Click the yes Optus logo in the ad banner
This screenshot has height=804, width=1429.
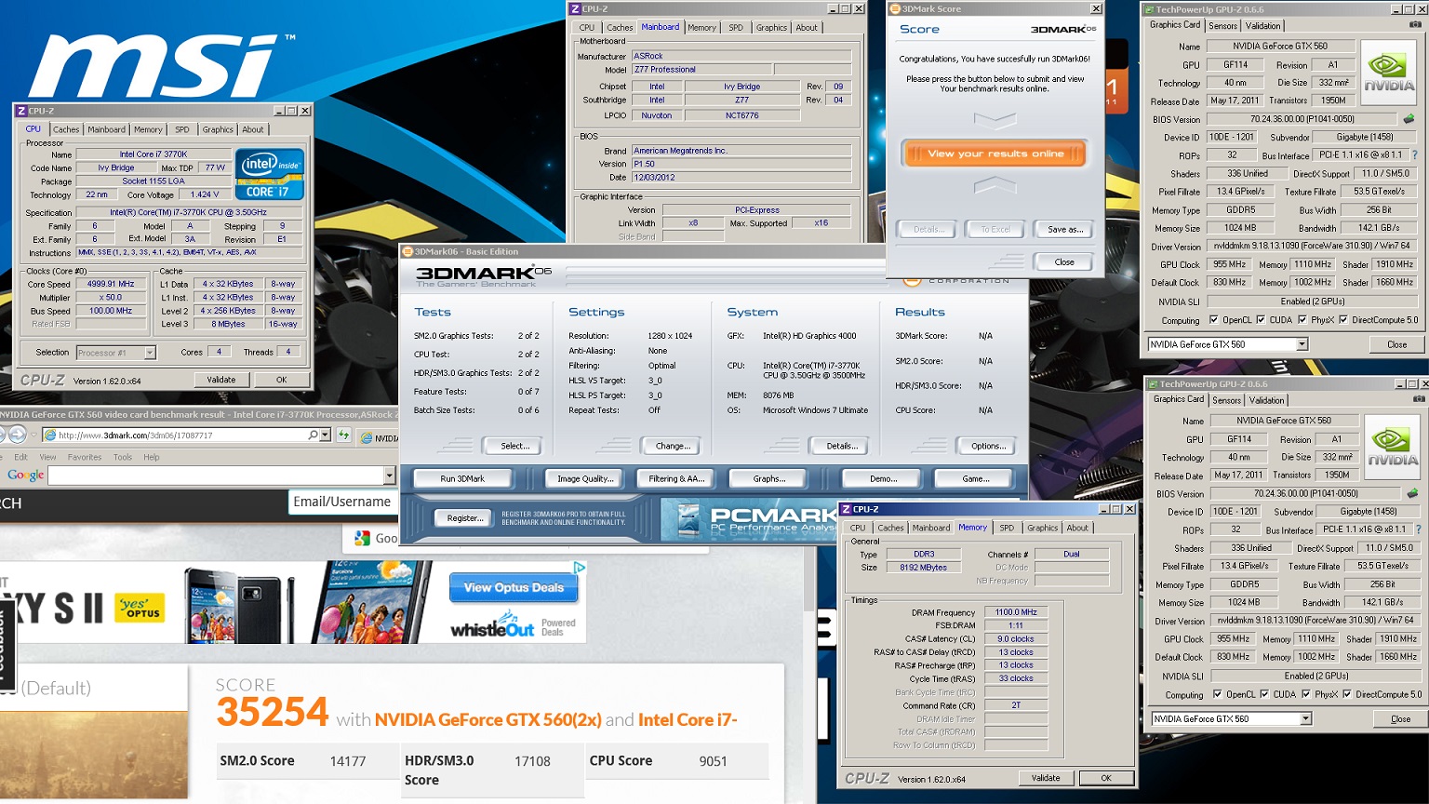[x=141, y=608]
